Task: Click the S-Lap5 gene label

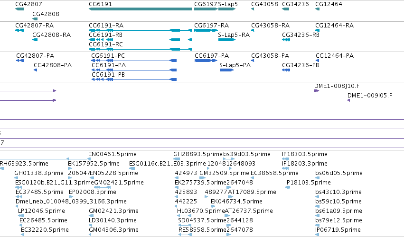Action: 228,4
